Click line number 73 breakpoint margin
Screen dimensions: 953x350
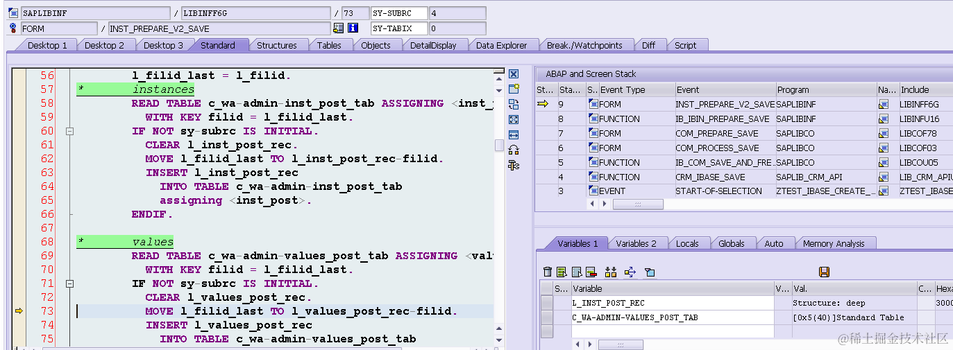point(19,311)
